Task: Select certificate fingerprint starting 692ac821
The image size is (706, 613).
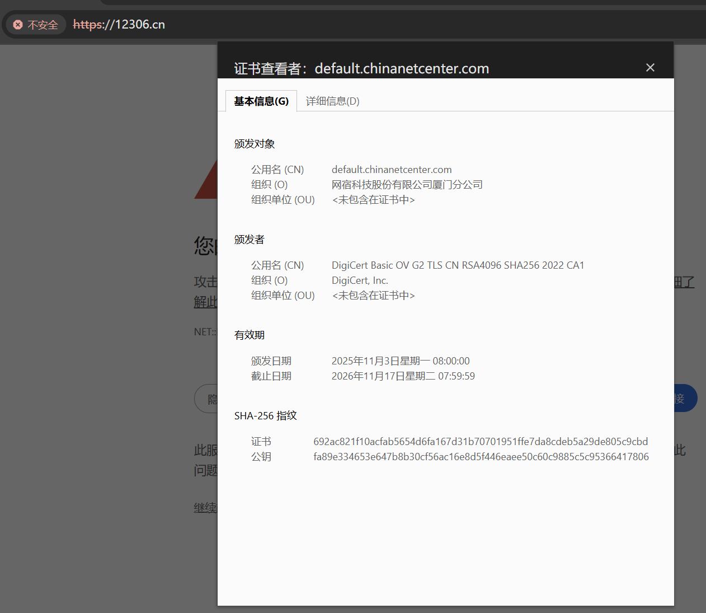Action: coord(481,442)
